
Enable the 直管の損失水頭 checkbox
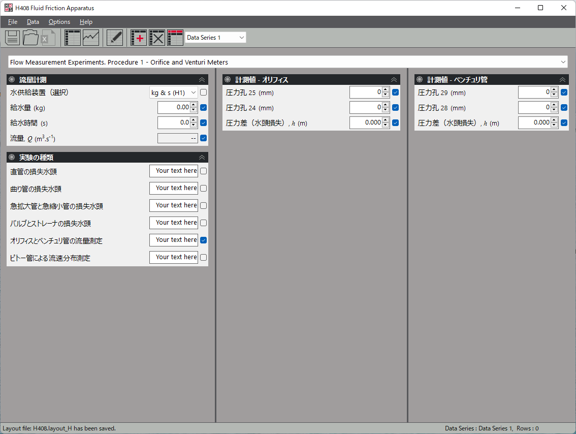pos(204,171)
